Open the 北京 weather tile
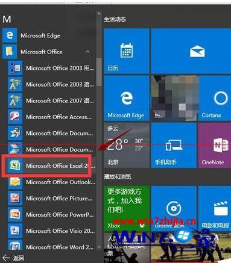The width and height of the screenshot is (231, 263). tap(127, 145)
